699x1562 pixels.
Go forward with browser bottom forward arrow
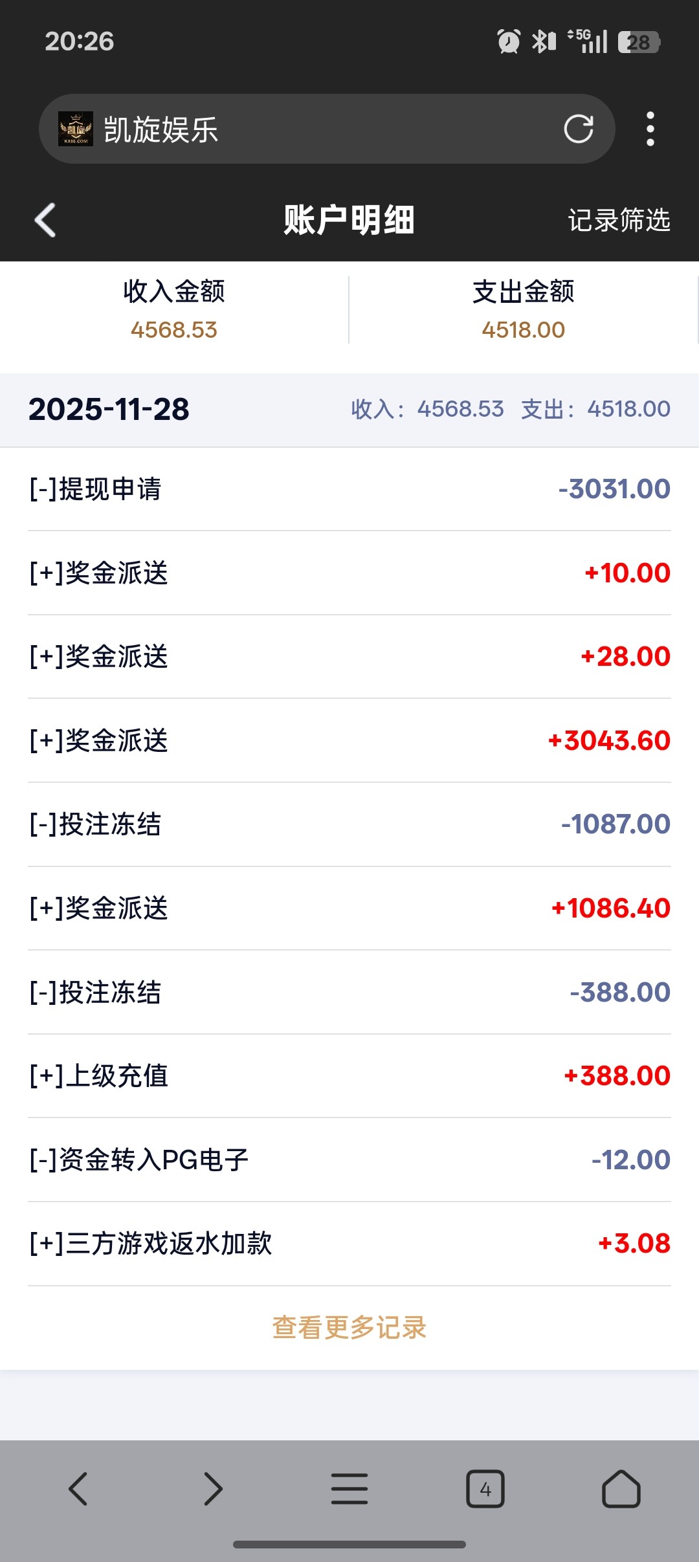tap(213, 1489)
